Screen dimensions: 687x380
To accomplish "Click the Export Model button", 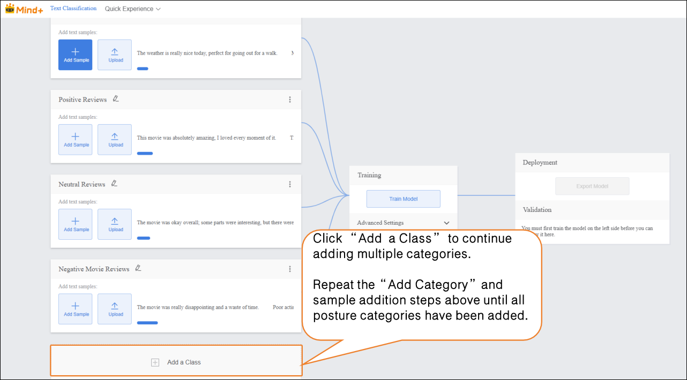I will coord(592,186).
